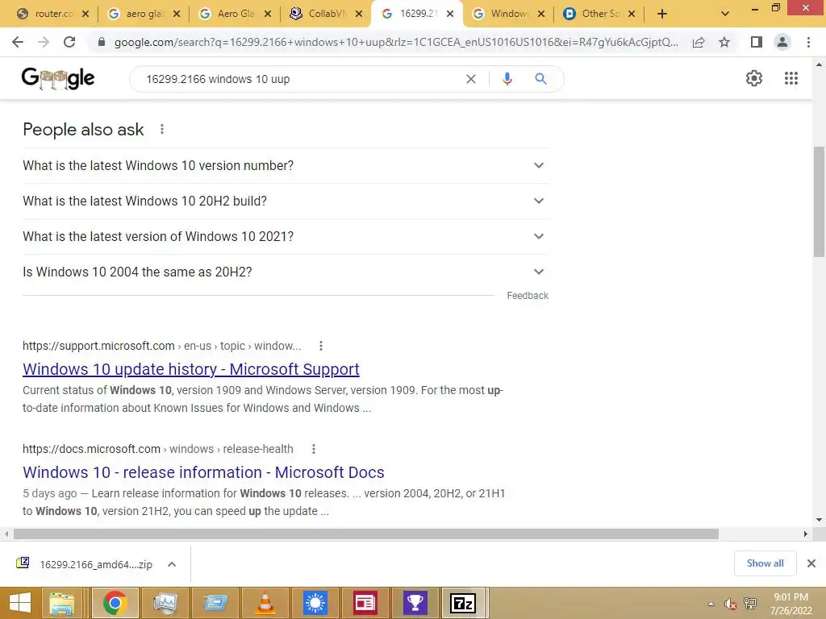Reload the current page
This screenshot has width=826, height=619.
click(69, 42)
